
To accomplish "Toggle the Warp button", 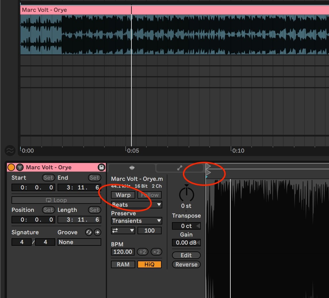I will point(123,195).
